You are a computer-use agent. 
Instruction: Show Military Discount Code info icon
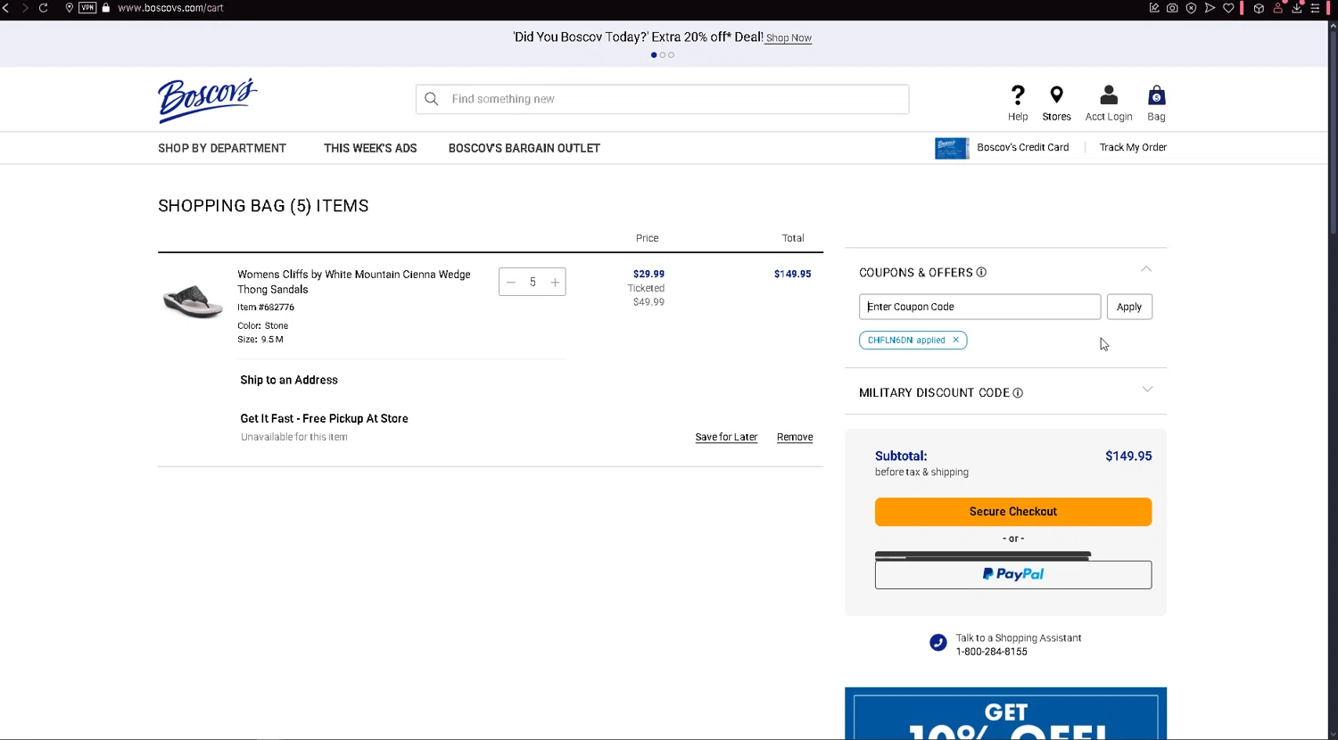(x=1018, y=393)
